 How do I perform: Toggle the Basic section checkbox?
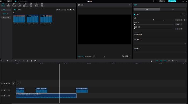(x=134, y=14)
